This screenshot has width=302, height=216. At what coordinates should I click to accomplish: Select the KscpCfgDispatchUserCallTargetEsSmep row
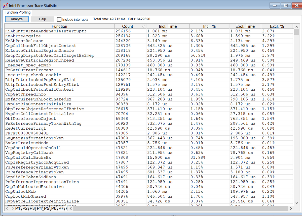(149, 56)
